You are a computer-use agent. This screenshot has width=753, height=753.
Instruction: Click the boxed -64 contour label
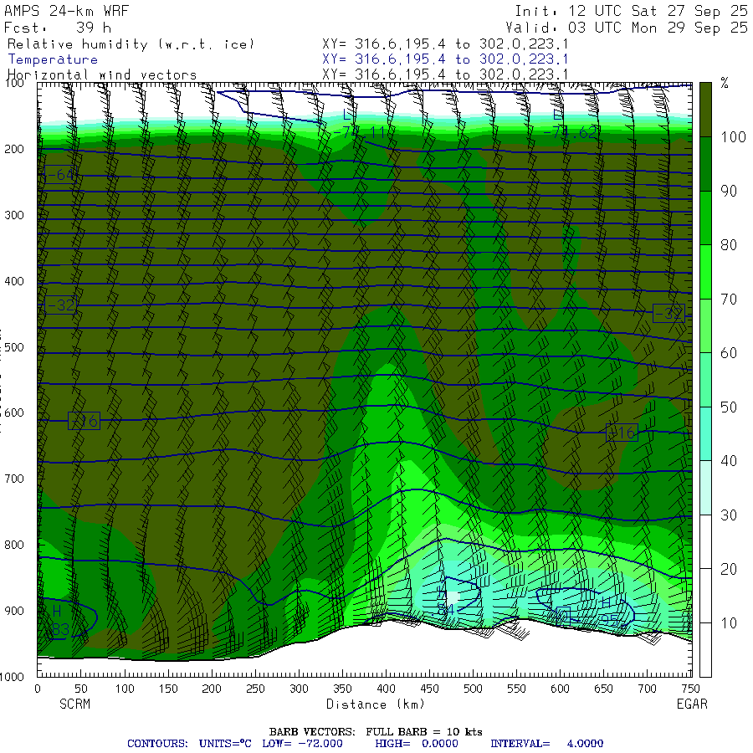click(x=59, y=175)
